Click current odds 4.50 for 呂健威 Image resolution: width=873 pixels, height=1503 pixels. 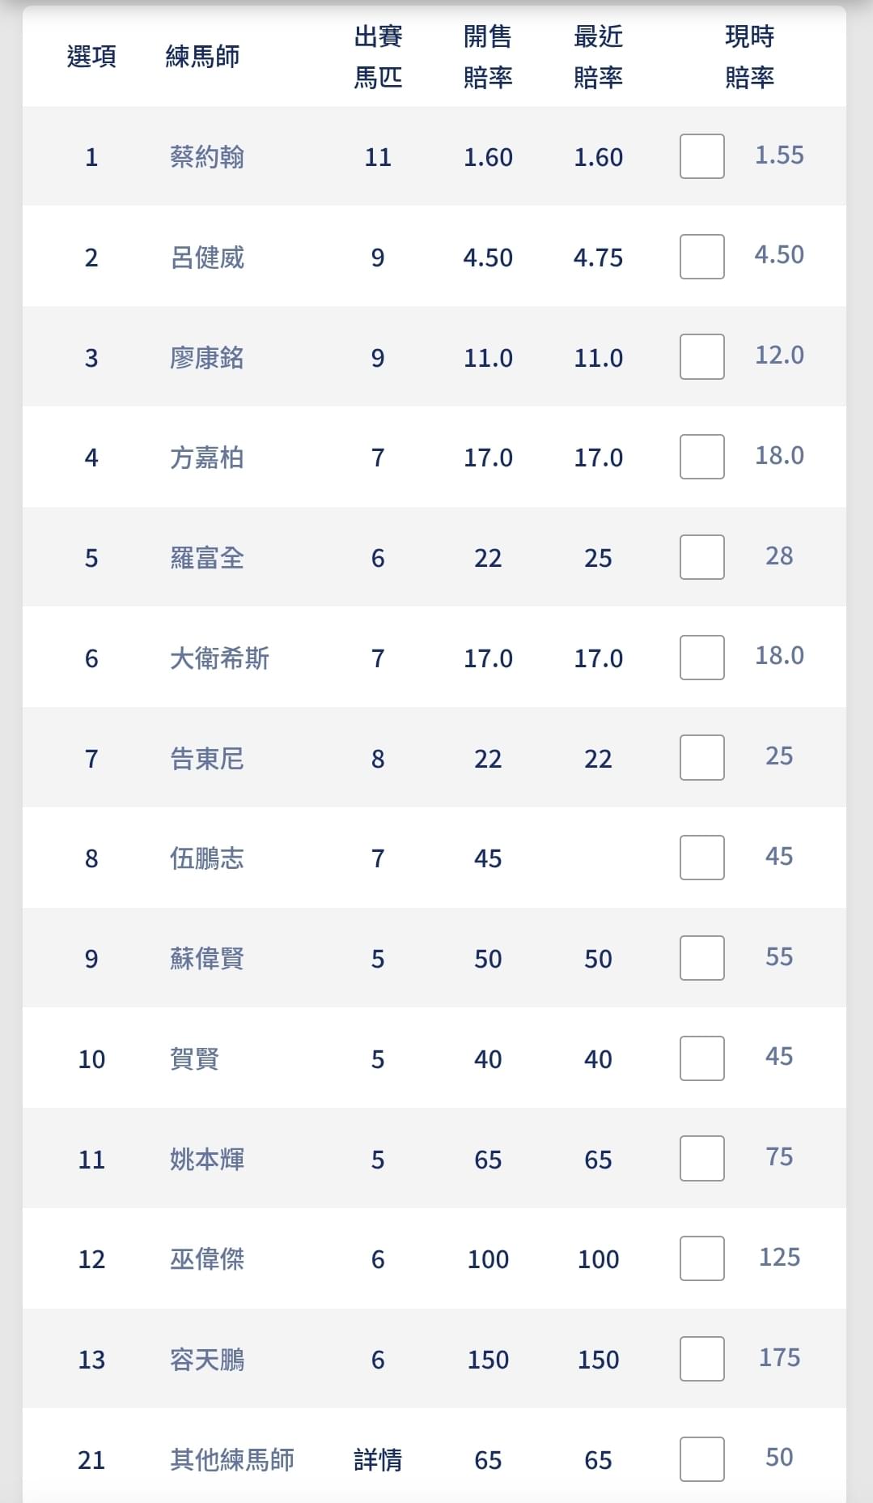tap(779, 255)
